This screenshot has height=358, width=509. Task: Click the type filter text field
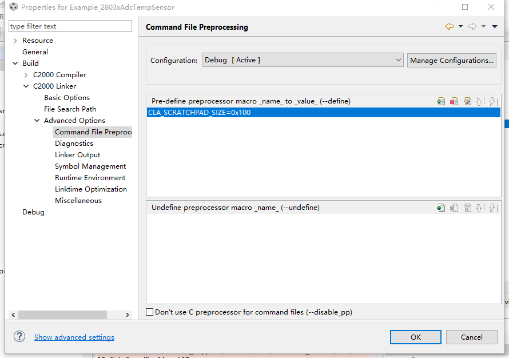pyautogui.click(x=70, y=26)
